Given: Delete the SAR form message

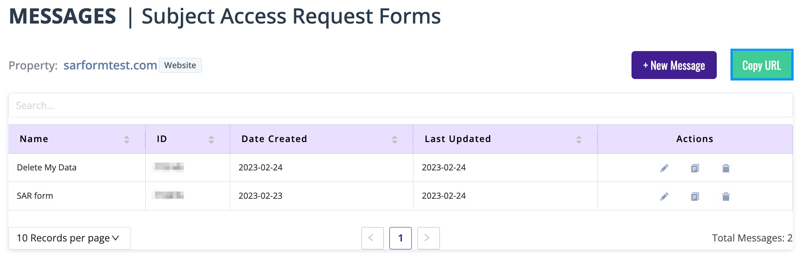Looking at the screenshot, I should click(726, 196).
